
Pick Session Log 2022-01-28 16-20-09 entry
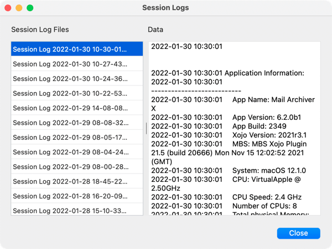click(x=77, y=196)
